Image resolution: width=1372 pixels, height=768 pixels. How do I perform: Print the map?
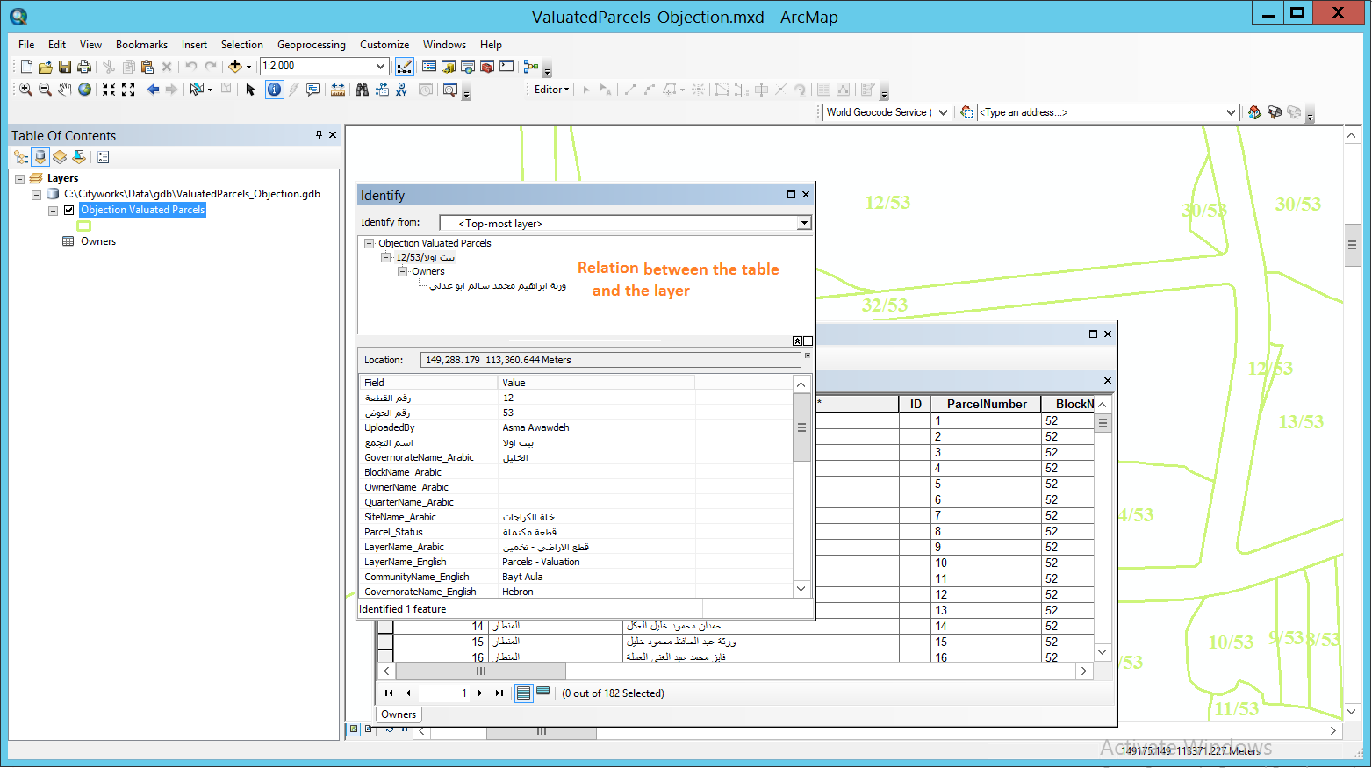[x=84, y=67]
